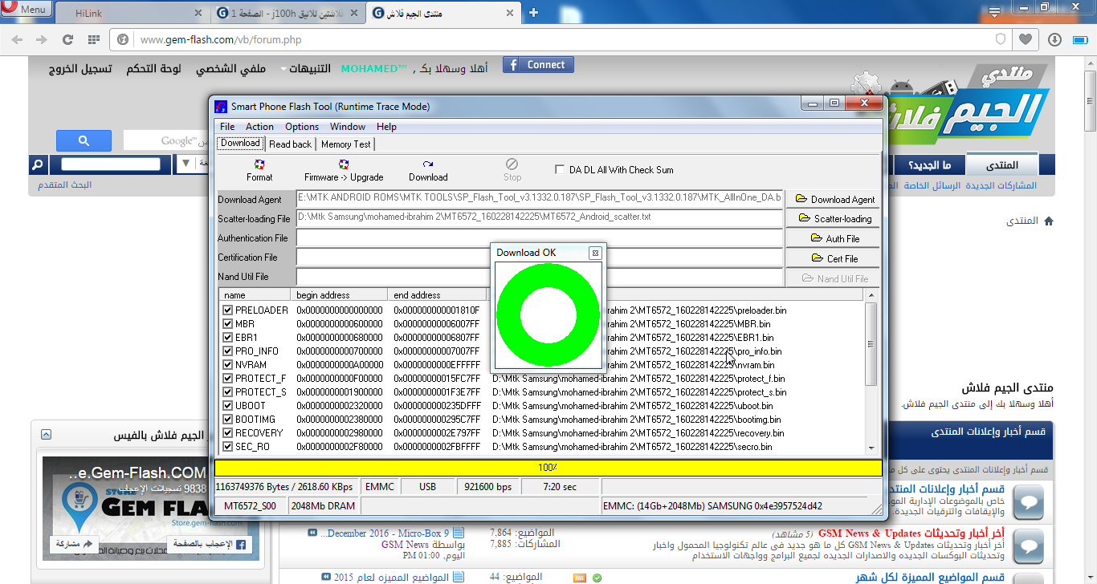Click the تسجيل الخروج logout link
This screenshot has height=584, width=1097.
[80, 69]
